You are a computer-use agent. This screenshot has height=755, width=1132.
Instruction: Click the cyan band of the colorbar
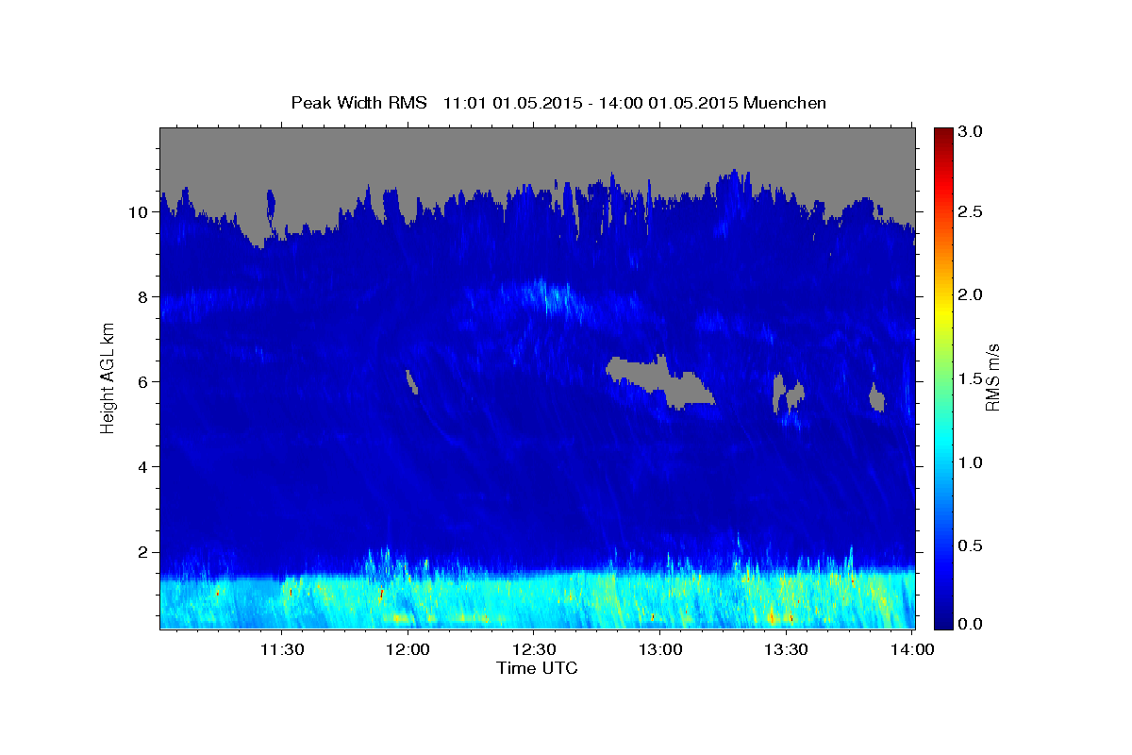(943, 439)
